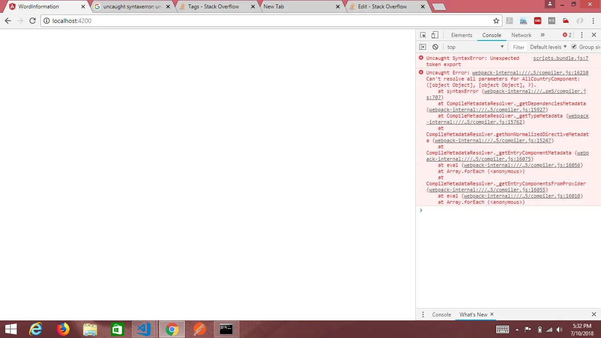Toggle the Group similar checkbox
This screenshot has height=338, width=601.
574,47
